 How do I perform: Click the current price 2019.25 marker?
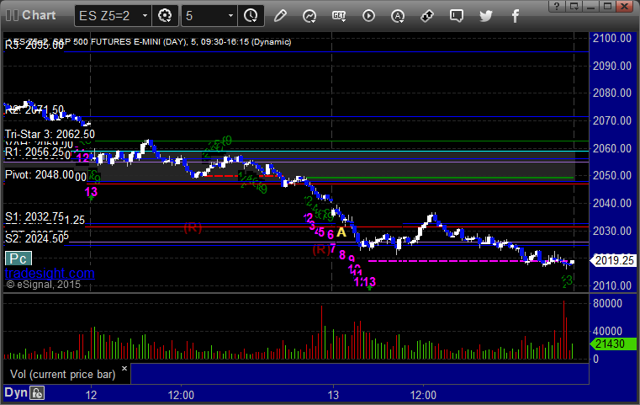[613, 260]
